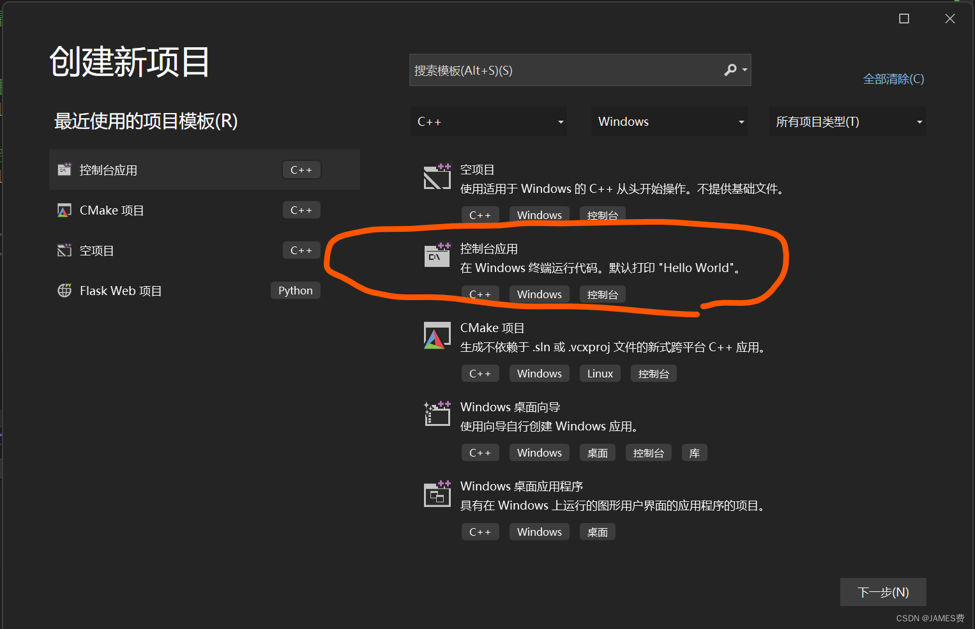This screenshot has width=975, height=629.
Task: Click the search magnifier icon
Action: coord(730,70)
